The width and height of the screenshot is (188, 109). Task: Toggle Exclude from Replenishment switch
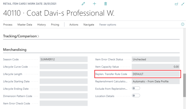136,88
